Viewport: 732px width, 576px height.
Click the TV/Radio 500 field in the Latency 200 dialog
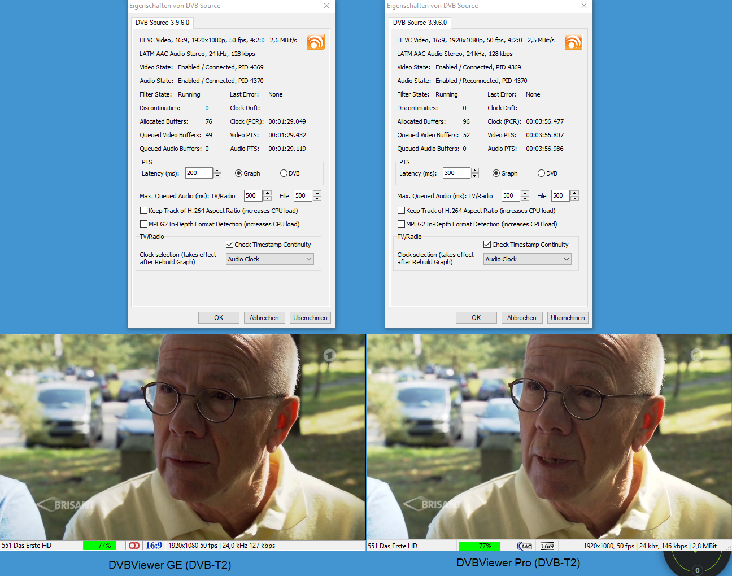254,196
